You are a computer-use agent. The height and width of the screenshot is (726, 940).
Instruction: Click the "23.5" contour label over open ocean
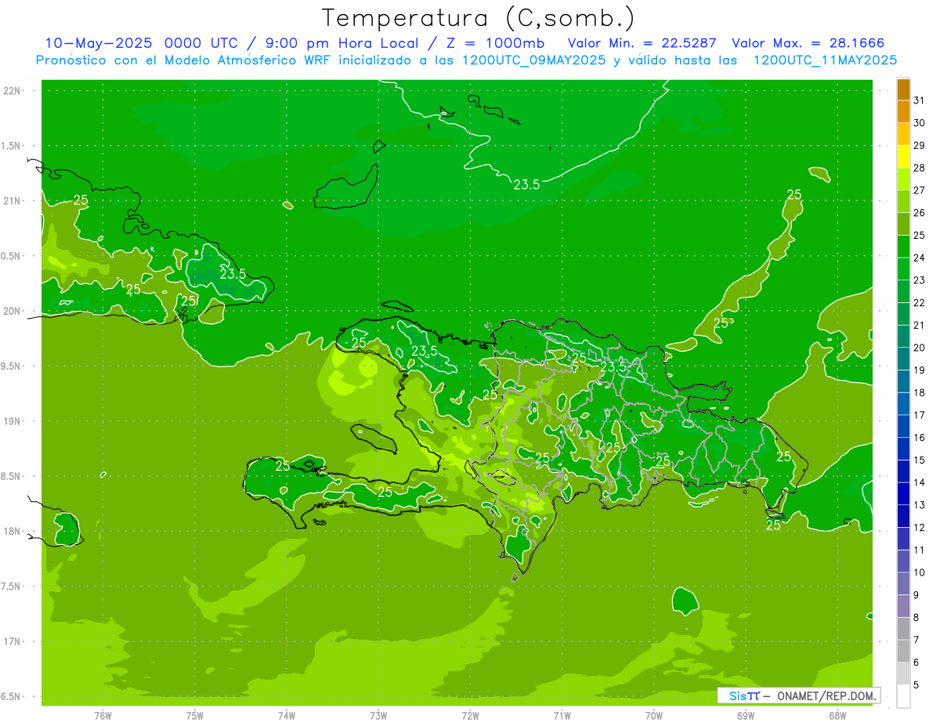tap(526, 185)
